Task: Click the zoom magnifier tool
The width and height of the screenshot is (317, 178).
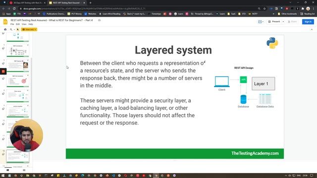Action: tap(11, 30)
